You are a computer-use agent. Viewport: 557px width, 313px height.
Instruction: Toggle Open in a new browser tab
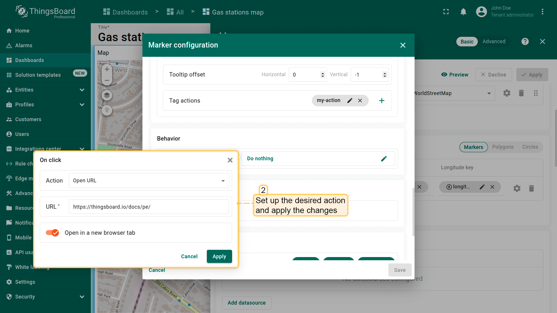[53, 233]
